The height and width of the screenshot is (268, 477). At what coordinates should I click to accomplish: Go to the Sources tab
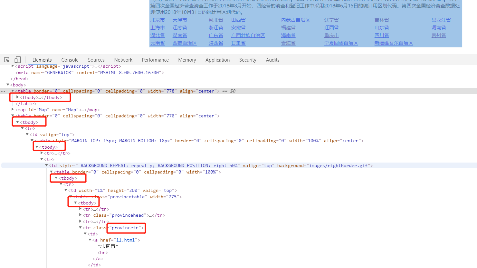point(96,60)
